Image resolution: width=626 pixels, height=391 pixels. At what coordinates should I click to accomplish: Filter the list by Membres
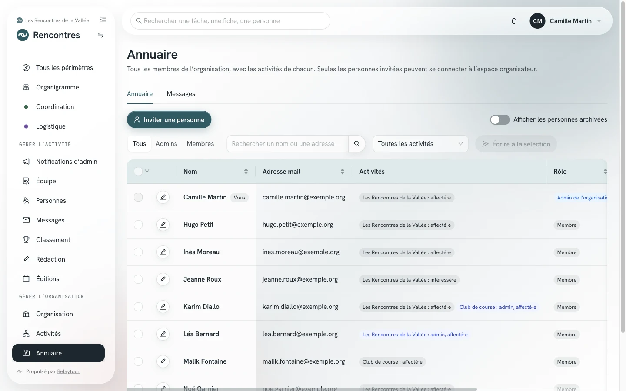click(200, 144)
